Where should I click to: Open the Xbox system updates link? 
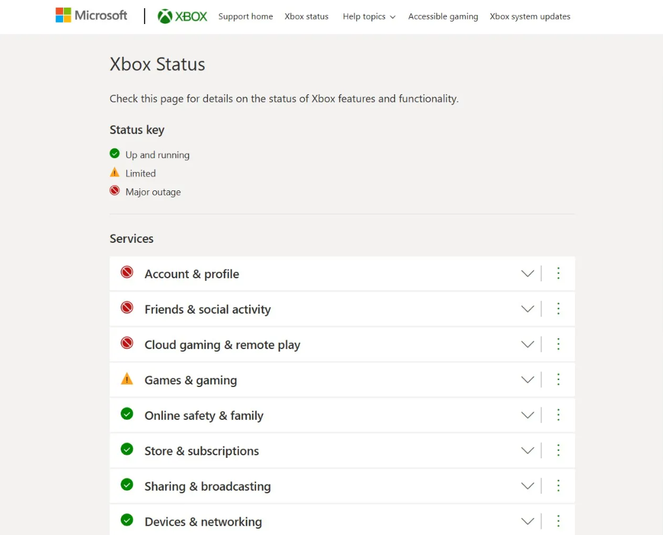[530, 16]
